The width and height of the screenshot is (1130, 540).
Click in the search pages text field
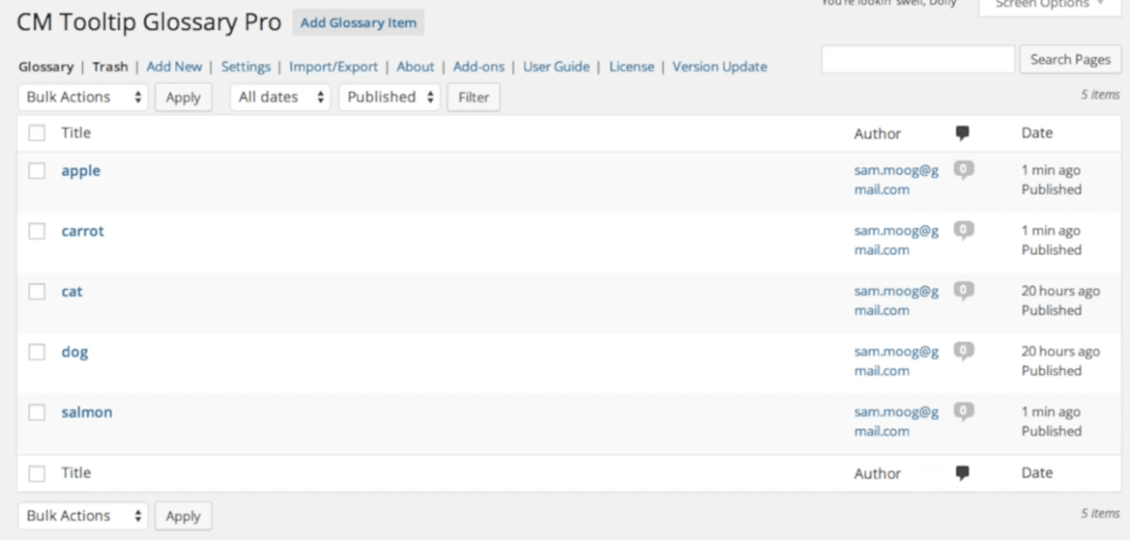(x=918, y=59)
